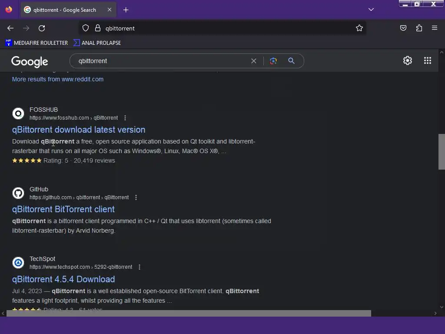Click the GitHub site favicon
Image resolution: width=445 pixels, height=334 pixels.
click(x=18, y=193)
